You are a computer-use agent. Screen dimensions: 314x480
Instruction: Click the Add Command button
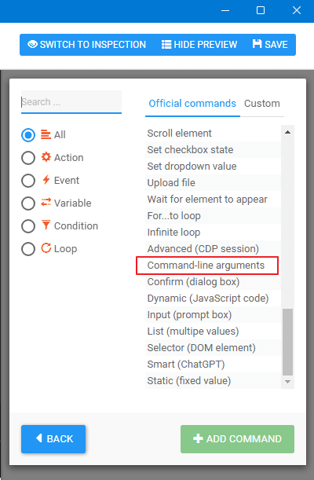[237, 438]
